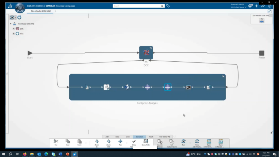Click the Zoom In tool
This screenshot has width=279, height=157.
coord(97,142)
